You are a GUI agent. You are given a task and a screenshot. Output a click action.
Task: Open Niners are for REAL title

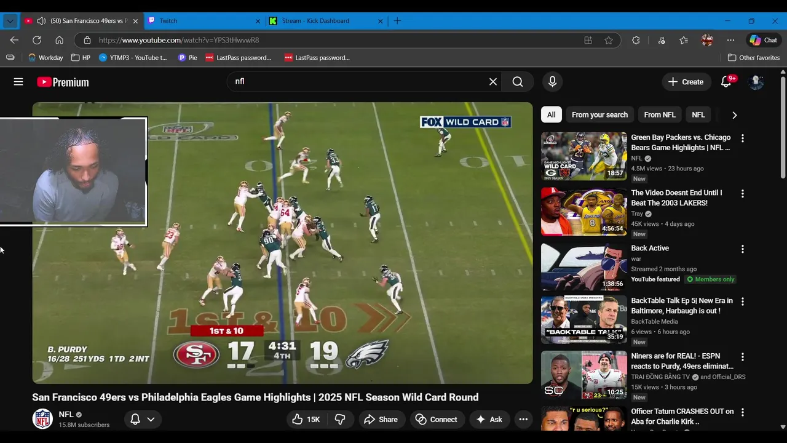[x=682, y=361]
